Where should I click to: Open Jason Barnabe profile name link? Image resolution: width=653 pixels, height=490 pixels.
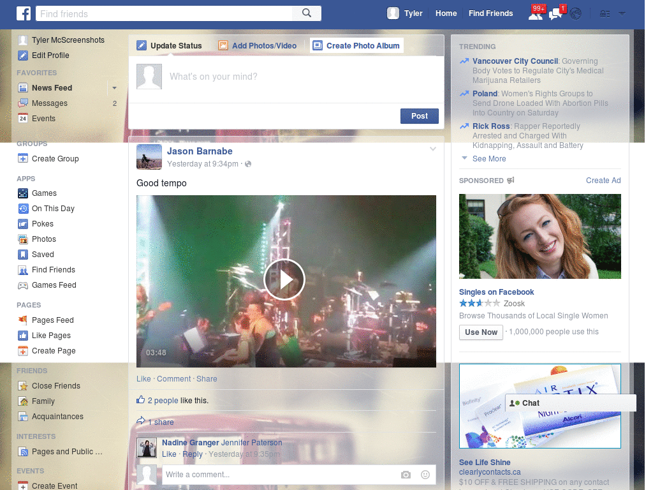pos(200,151)
